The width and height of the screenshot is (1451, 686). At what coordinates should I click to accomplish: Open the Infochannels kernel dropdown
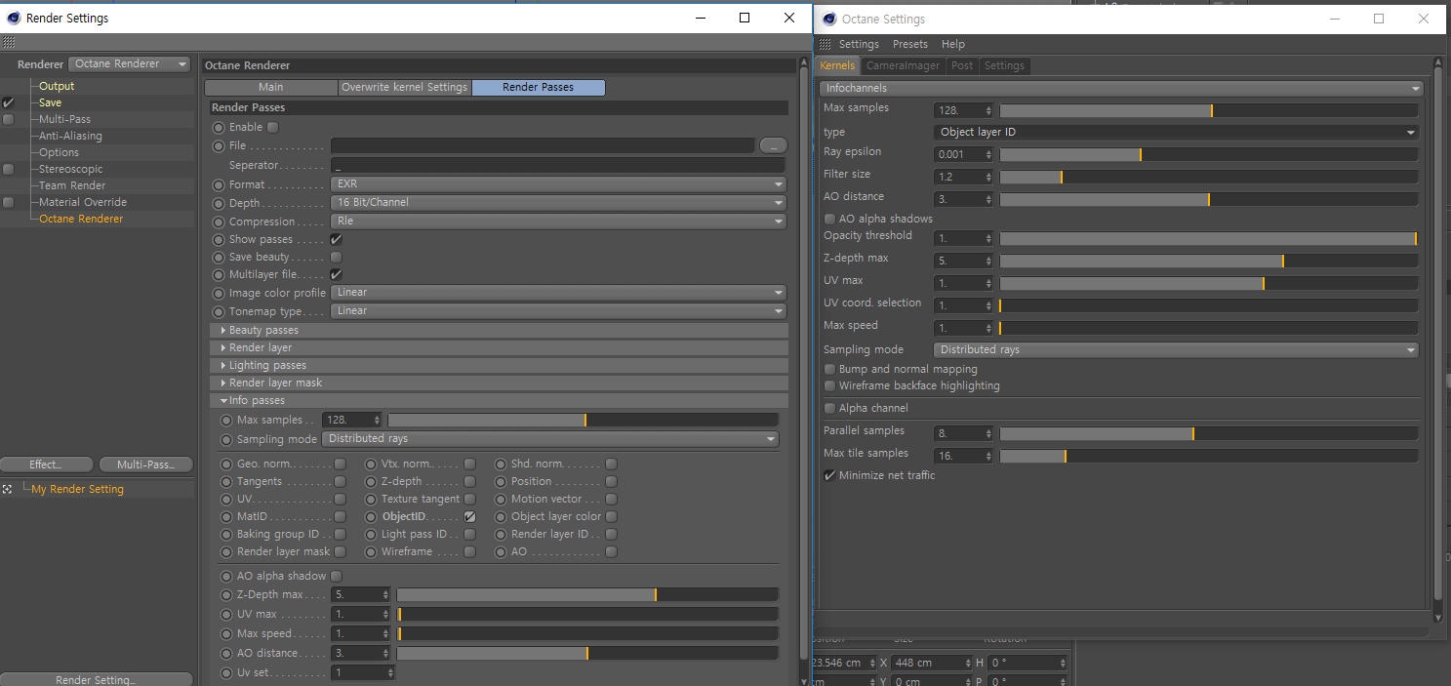click(x=1121, y=88)
